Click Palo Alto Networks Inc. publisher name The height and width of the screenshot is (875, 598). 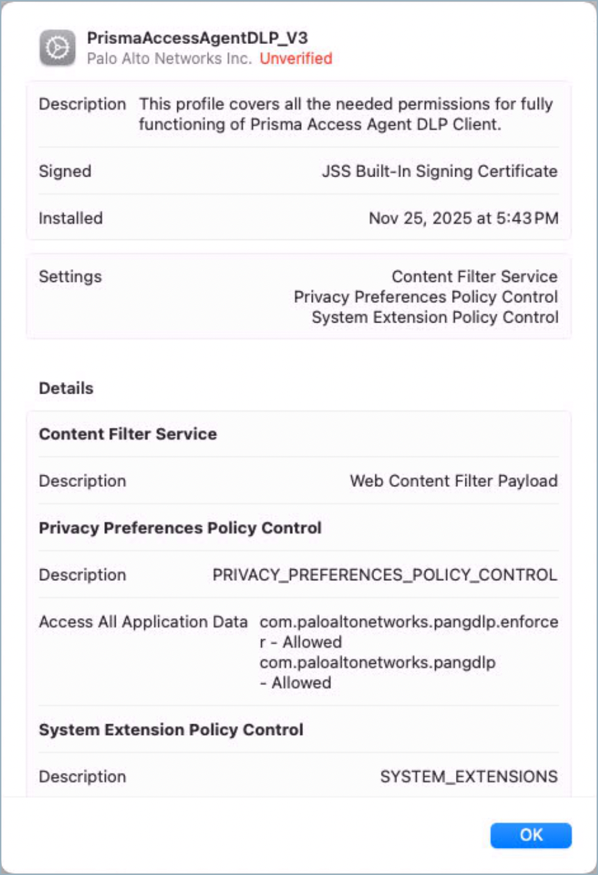(x=169, y=59)
